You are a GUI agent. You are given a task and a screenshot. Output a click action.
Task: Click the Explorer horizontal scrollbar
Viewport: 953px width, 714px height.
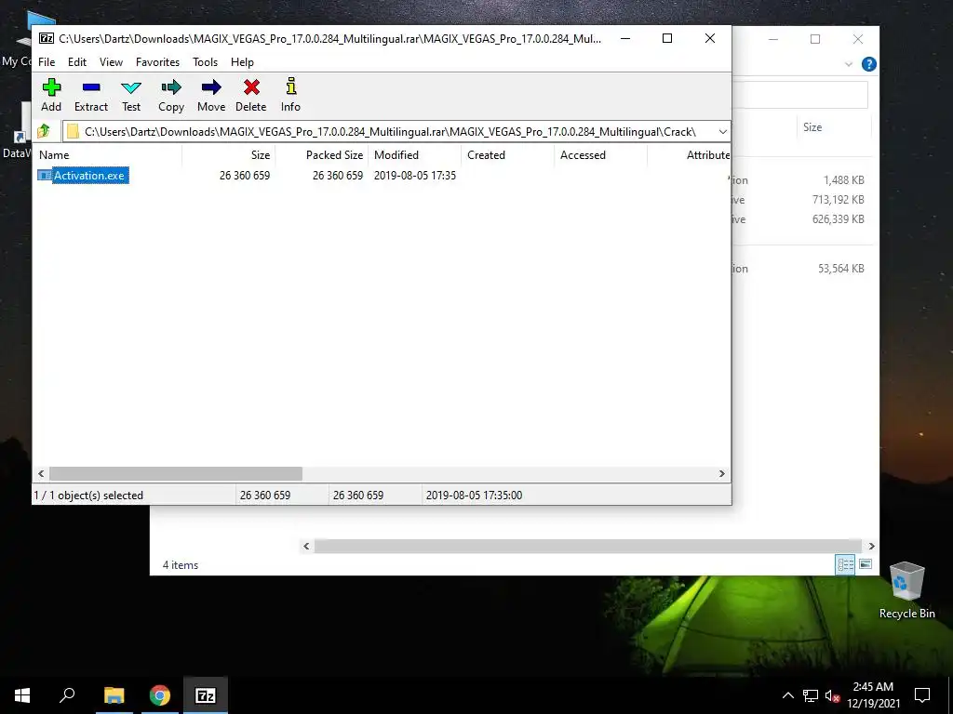[588, 546]
